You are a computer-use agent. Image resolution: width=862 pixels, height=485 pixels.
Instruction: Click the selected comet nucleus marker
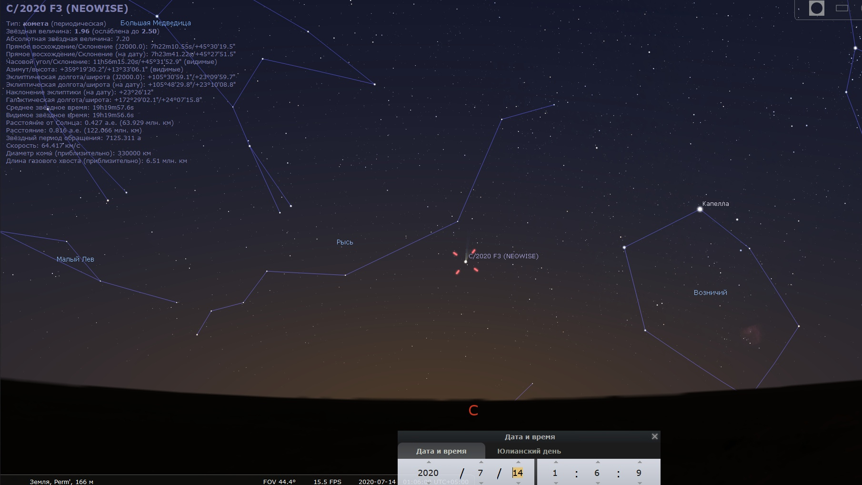tap(465, 262)
